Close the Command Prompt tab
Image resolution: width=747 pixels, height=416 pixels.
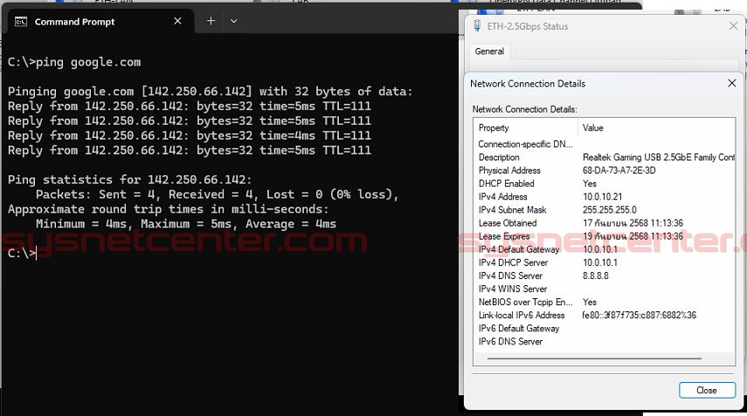[177, 22]
